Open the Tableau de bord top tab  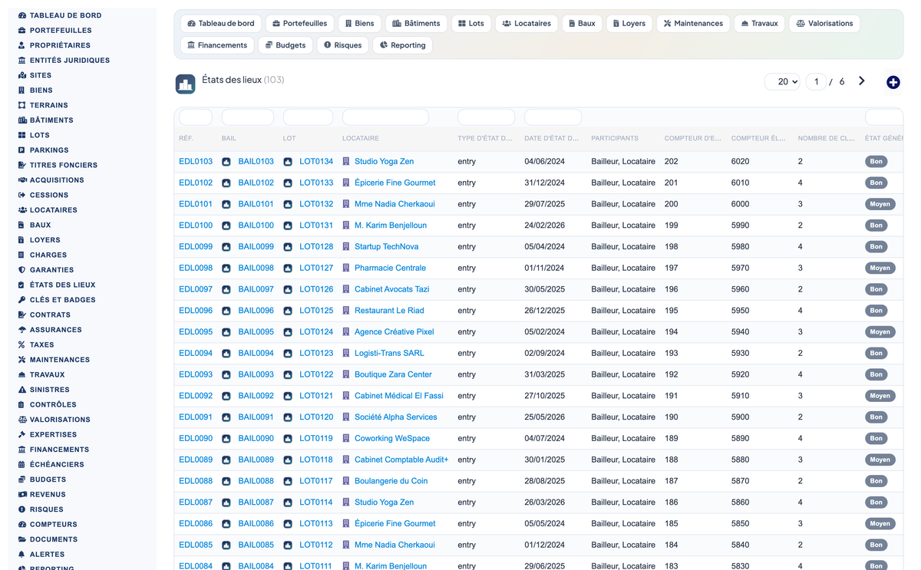[221, 24]
